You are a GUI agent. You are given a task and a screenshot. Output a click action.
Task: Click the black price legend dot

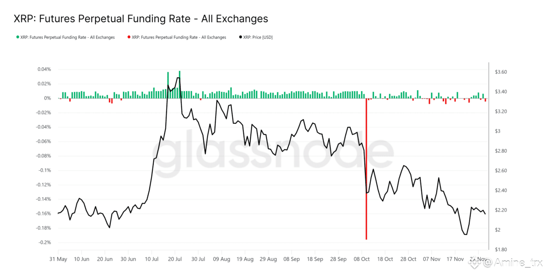(x=240, y=37)
